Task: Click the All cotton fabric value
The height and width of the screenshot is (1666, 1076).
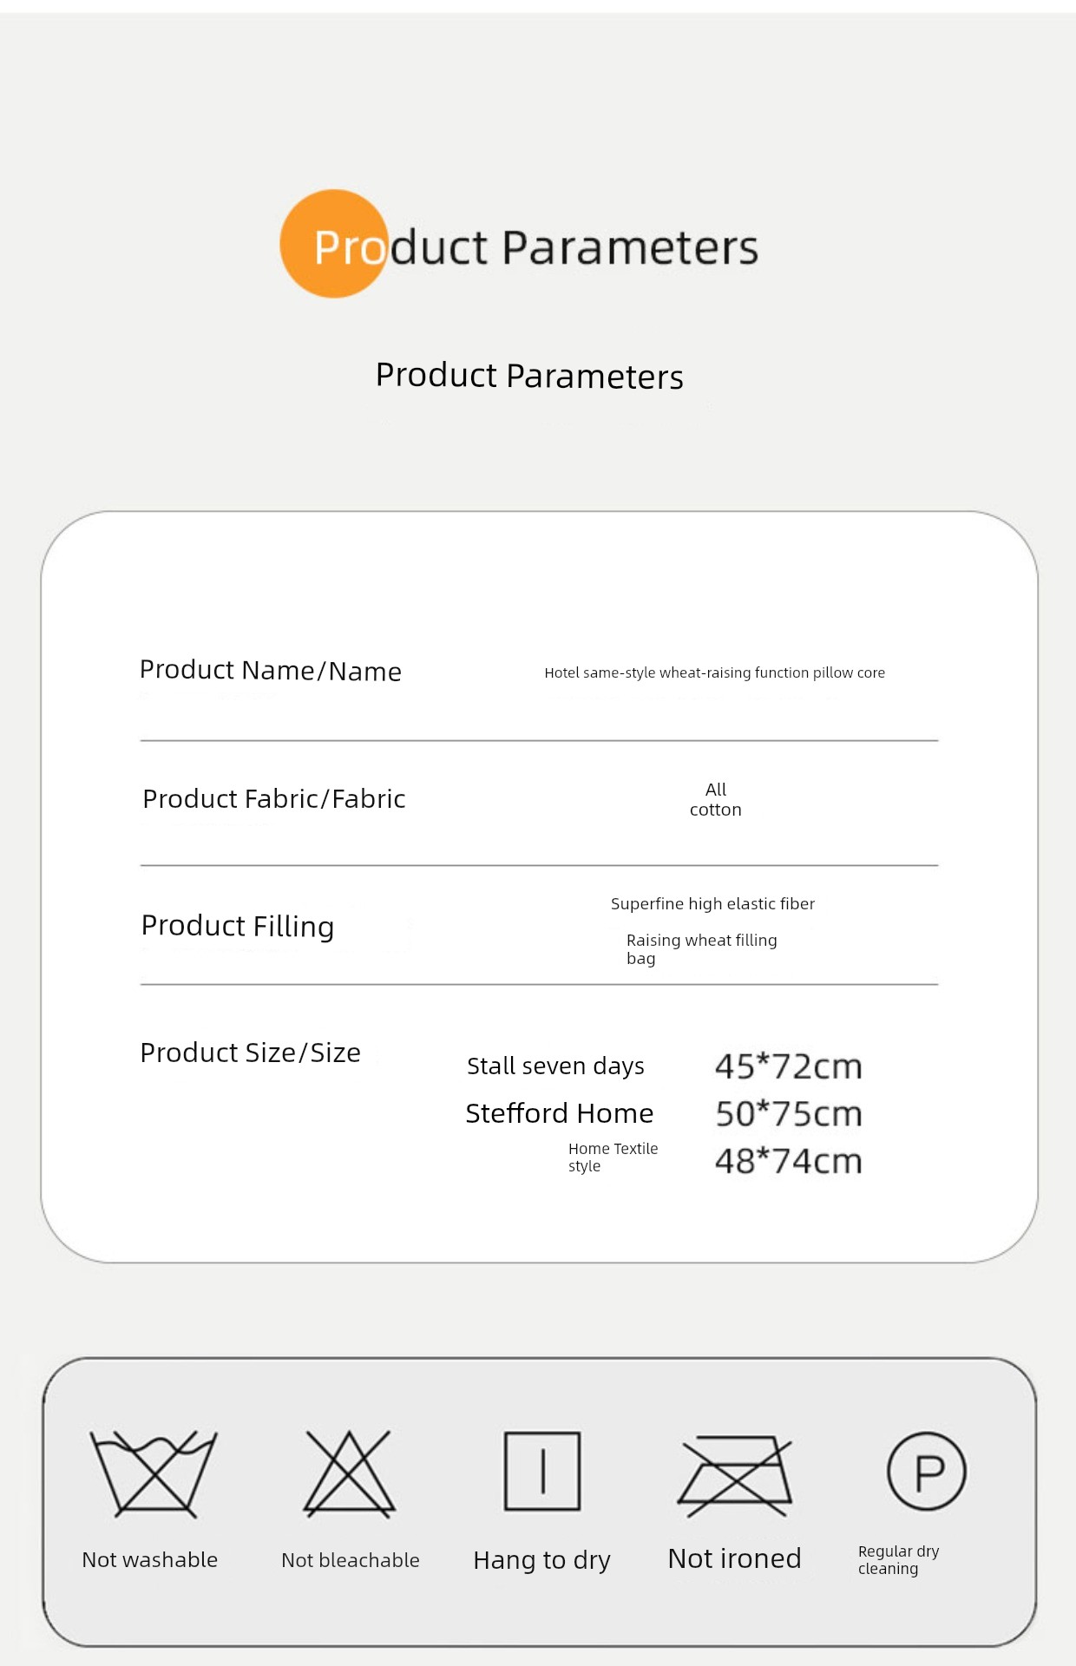Action: coord(716,799)
